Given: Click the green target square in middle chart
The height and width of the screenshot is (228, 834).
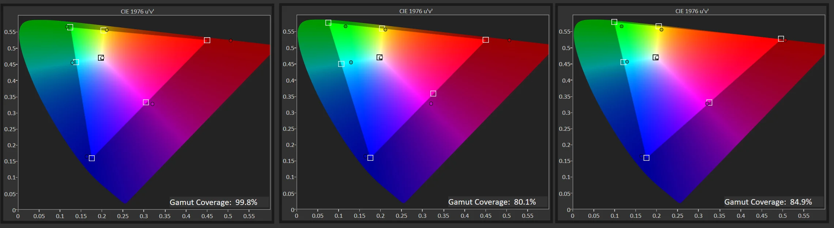Looking at the screenshot, I should click(328, 23).
